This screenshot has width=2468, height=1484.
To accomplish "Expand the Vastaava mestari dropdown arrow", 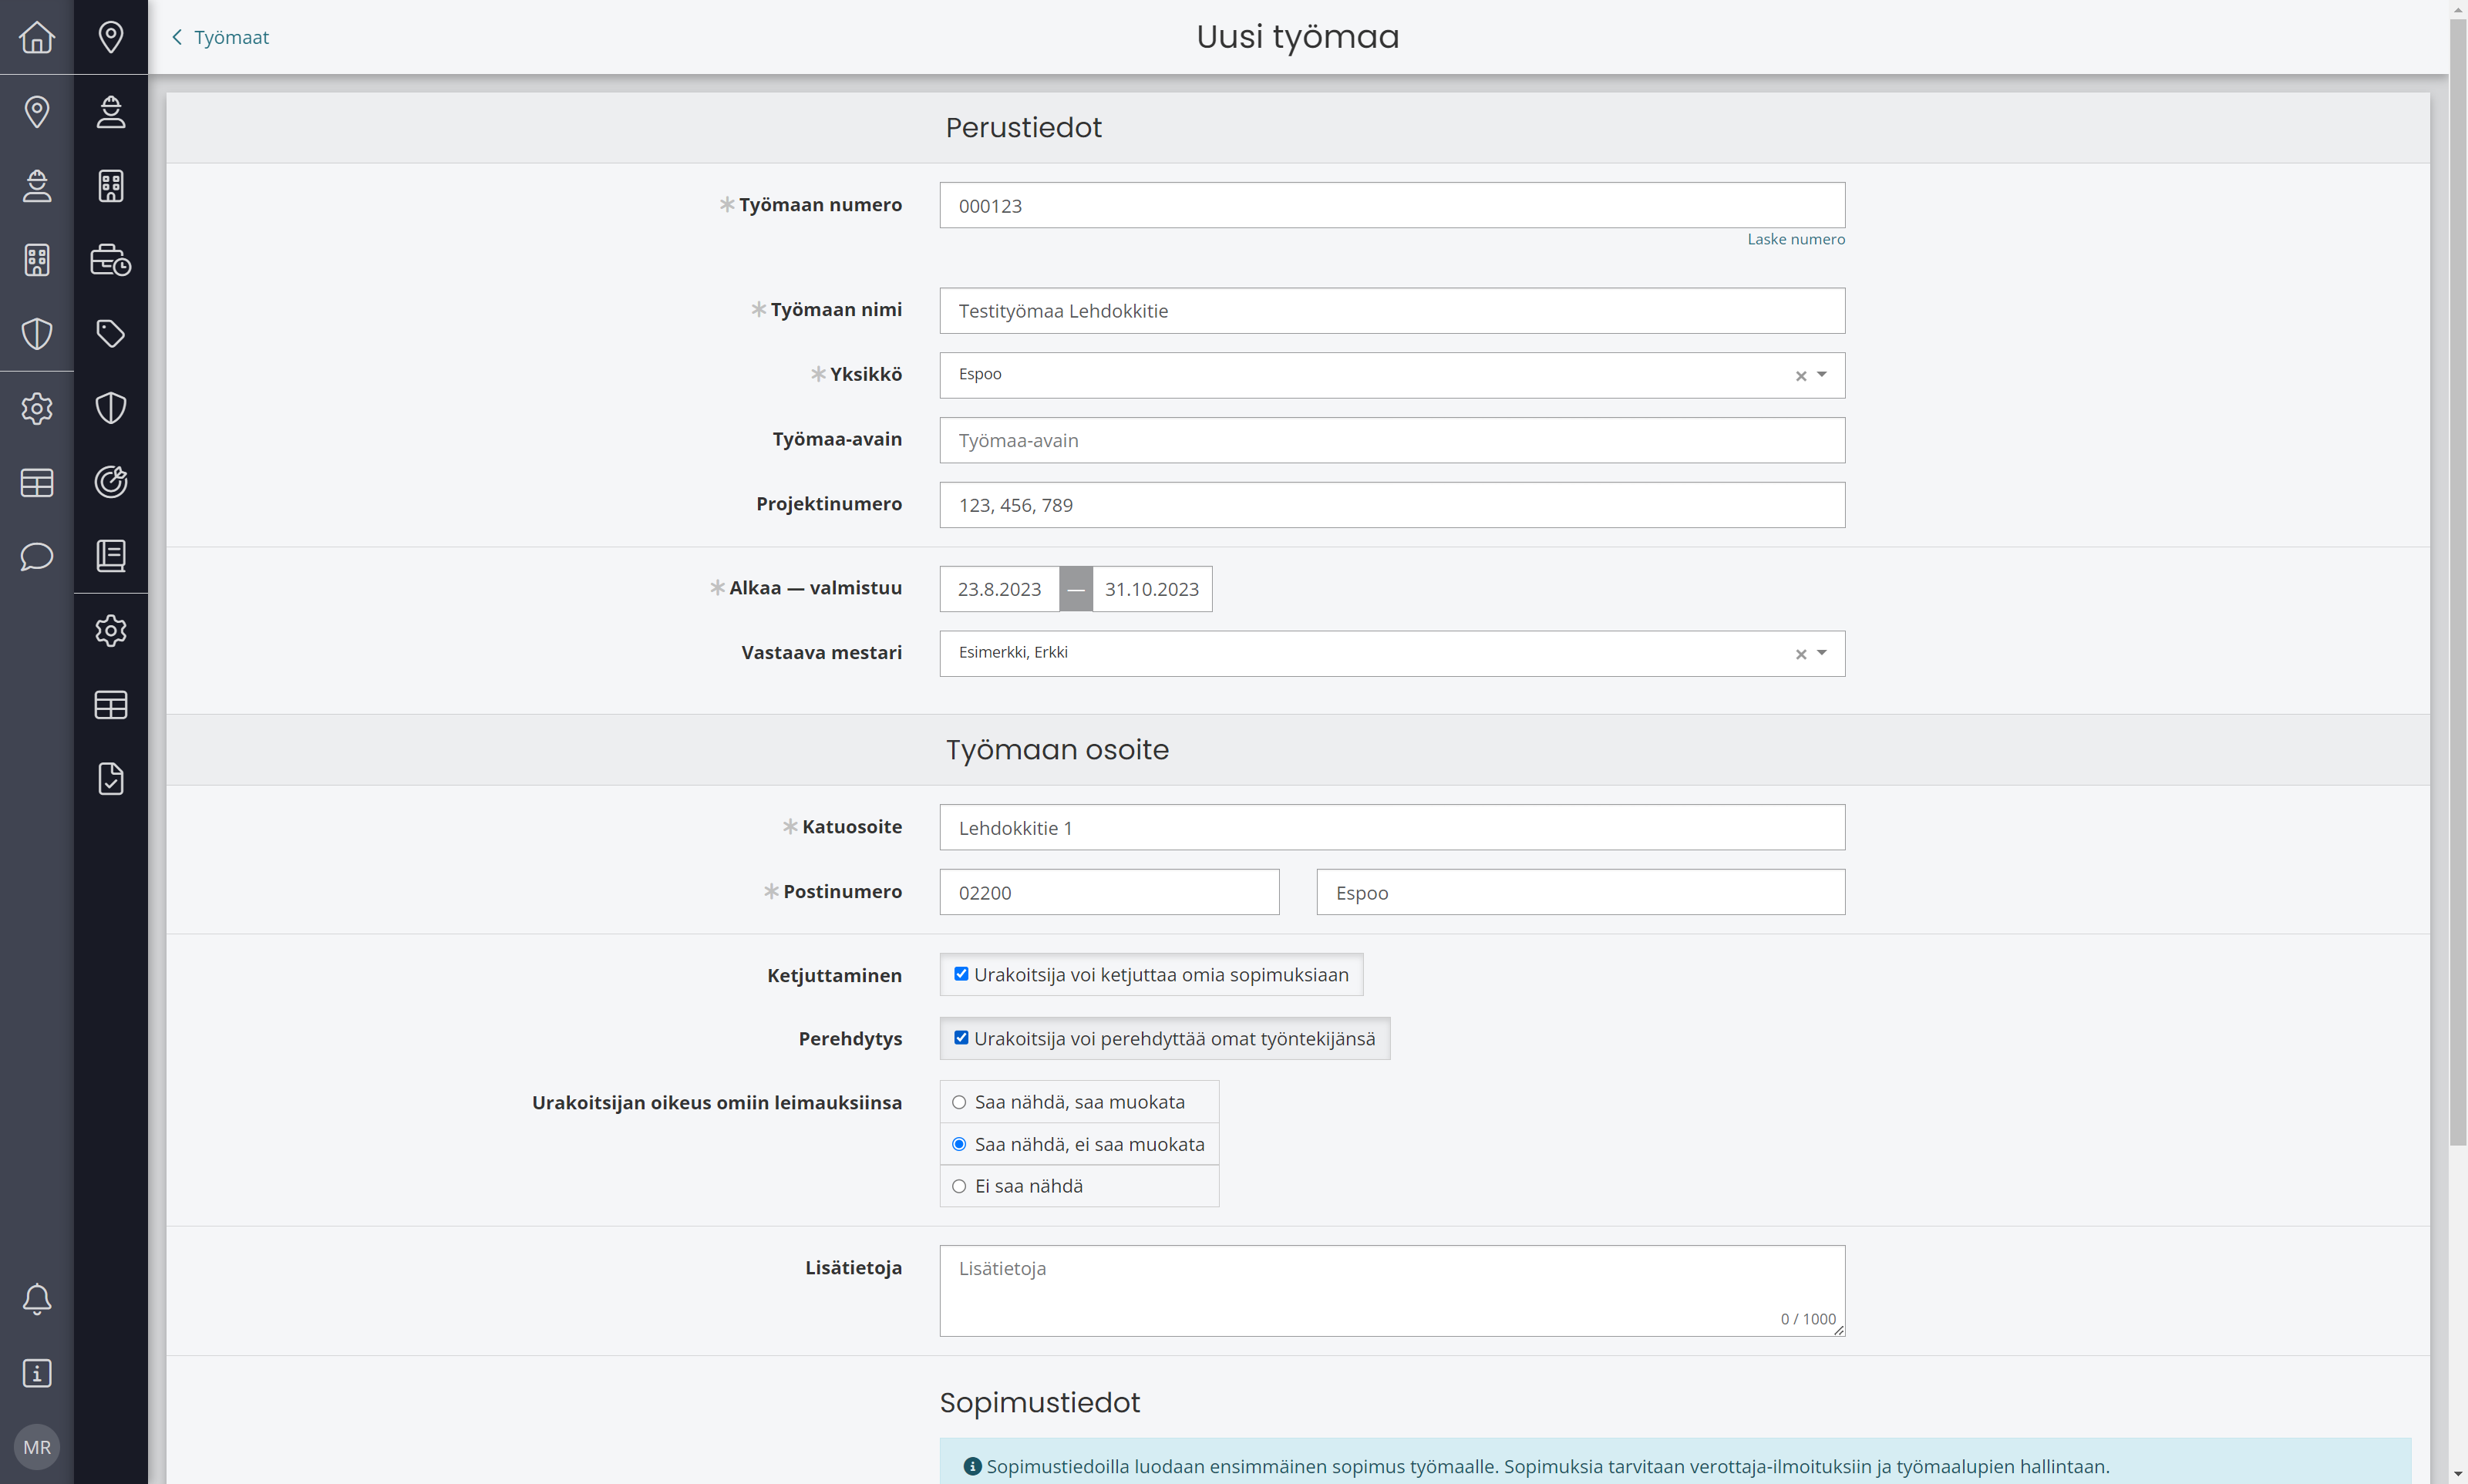I will pos(1822,653).
